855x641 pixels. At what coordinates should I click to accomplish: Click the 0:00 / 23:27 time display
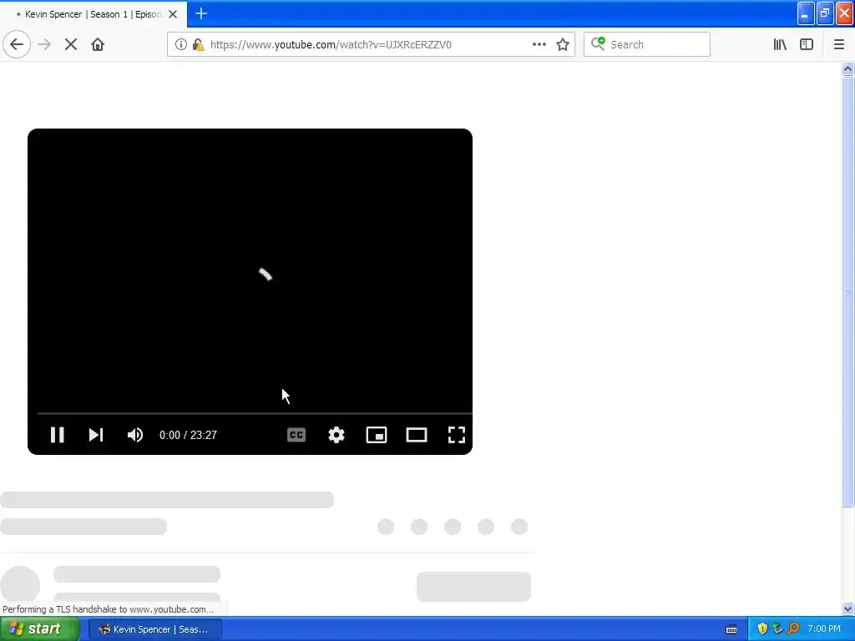pos(188,435)
